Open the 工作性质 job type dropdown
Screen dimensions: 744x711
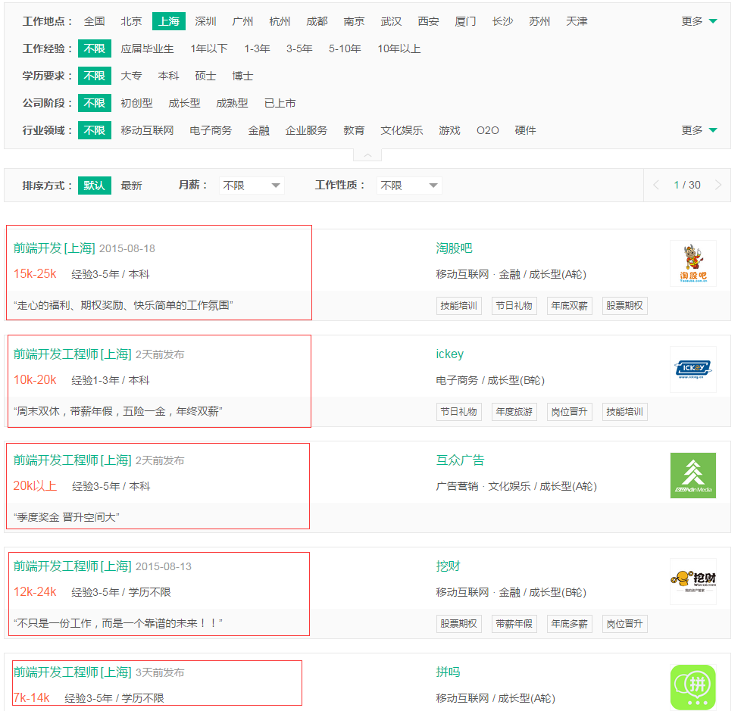(409, 186)
